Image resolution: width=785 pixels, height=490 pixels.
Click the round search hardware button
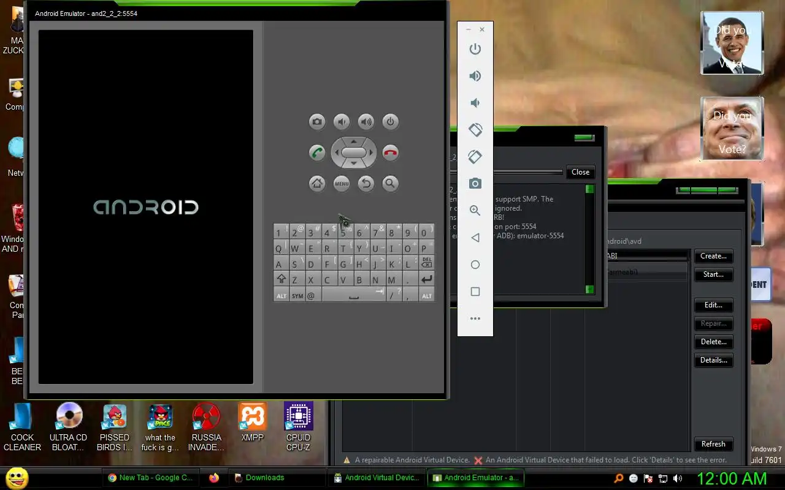[x=391, y=183]
